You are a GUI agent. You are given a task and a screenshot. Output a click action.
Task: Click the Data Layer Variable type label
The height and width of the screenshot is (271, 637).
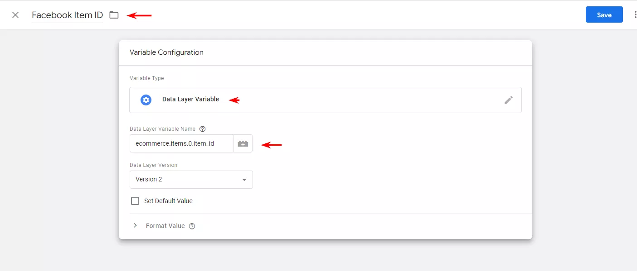190,99
